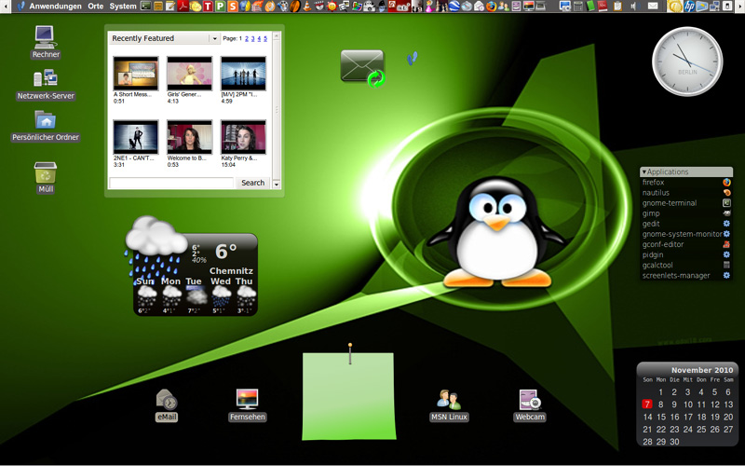Launch gimp from the Applications list
The width and height of the screenshot is (745, 466).
click(686, 213)
